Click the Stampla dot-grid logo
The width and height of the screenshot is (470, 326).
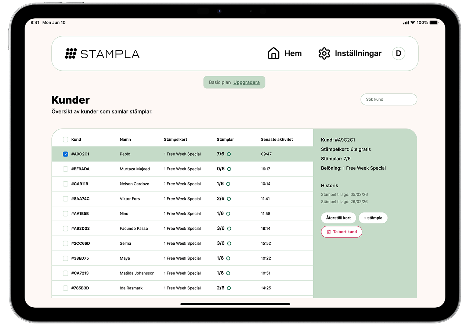70,53
